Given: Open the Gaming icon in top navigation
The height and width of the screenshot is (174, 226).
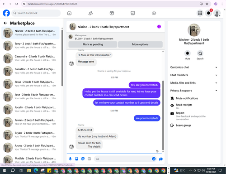Looking at the screenshot, I should pos(154,13).
